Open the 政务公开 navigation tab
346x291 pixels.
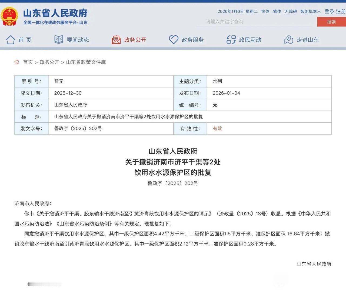[x=129, y=40]
